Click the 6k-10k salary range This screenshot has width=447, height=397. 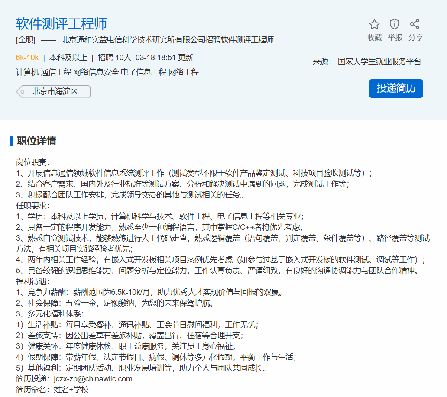click(27, 58)
